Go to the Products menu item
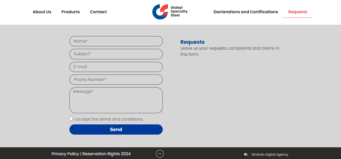Image resolution: width=341 pixels, height=159 pixels. (71, 12)
